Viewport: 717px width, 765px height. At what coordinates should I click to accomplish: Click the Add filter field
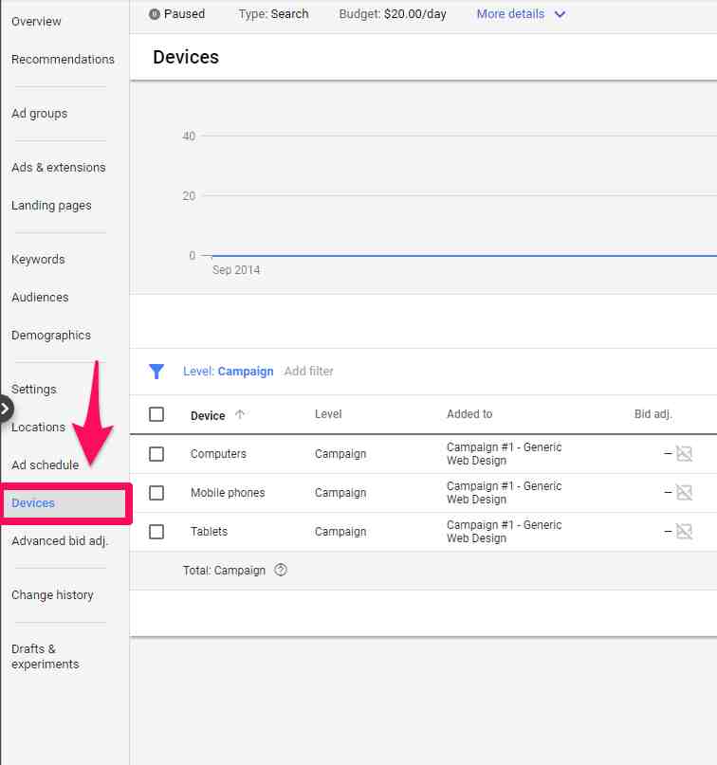point(309,372)
